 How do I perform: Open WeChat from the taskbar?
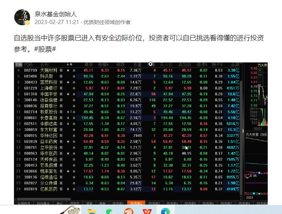(110, 211)
